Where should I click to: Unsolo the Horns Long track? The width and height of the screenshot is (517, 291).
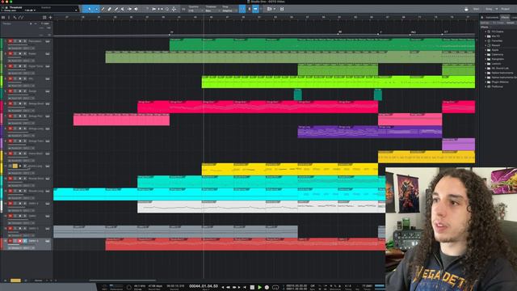click(x=15, y=166)
